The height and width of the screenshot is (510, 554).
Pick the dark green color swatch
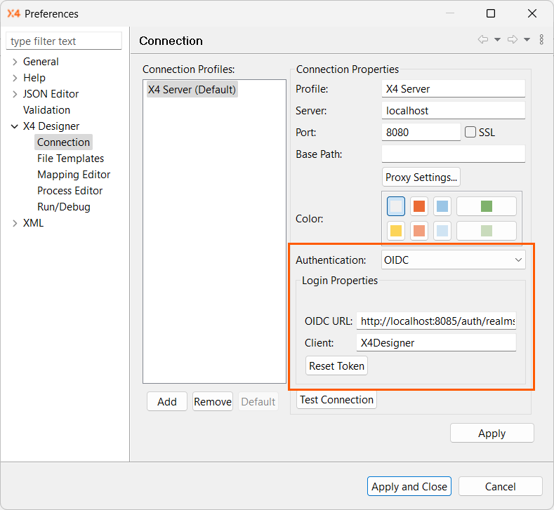(x=486, y=206)
